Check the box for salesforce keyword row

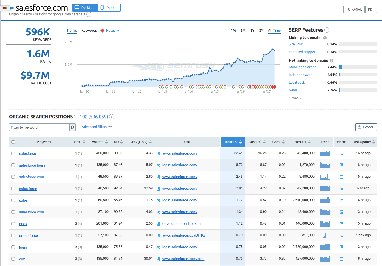[13, 153]
